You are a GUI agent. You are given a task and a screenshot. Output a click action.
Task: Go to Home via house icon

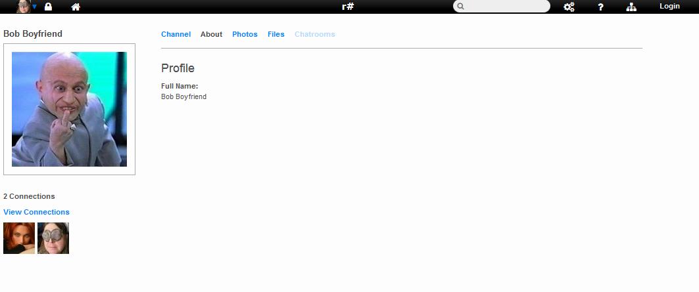76,7
